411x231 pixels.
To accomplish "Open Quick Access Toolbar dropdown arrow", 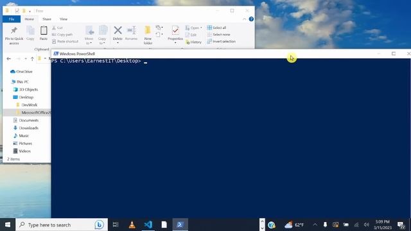I will [30, 12].
